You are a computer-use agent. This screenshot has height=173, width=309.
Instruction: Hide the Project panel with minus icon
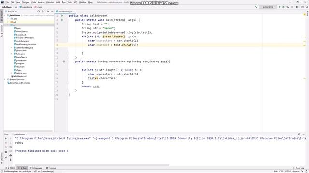click(52, 12)
